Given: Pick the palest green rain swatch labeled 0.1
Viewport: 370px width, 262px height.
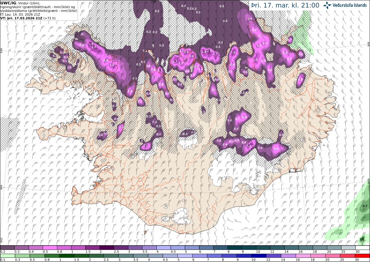Looking at the screenshot, I should pyautogui.click(x=7, y=256).
